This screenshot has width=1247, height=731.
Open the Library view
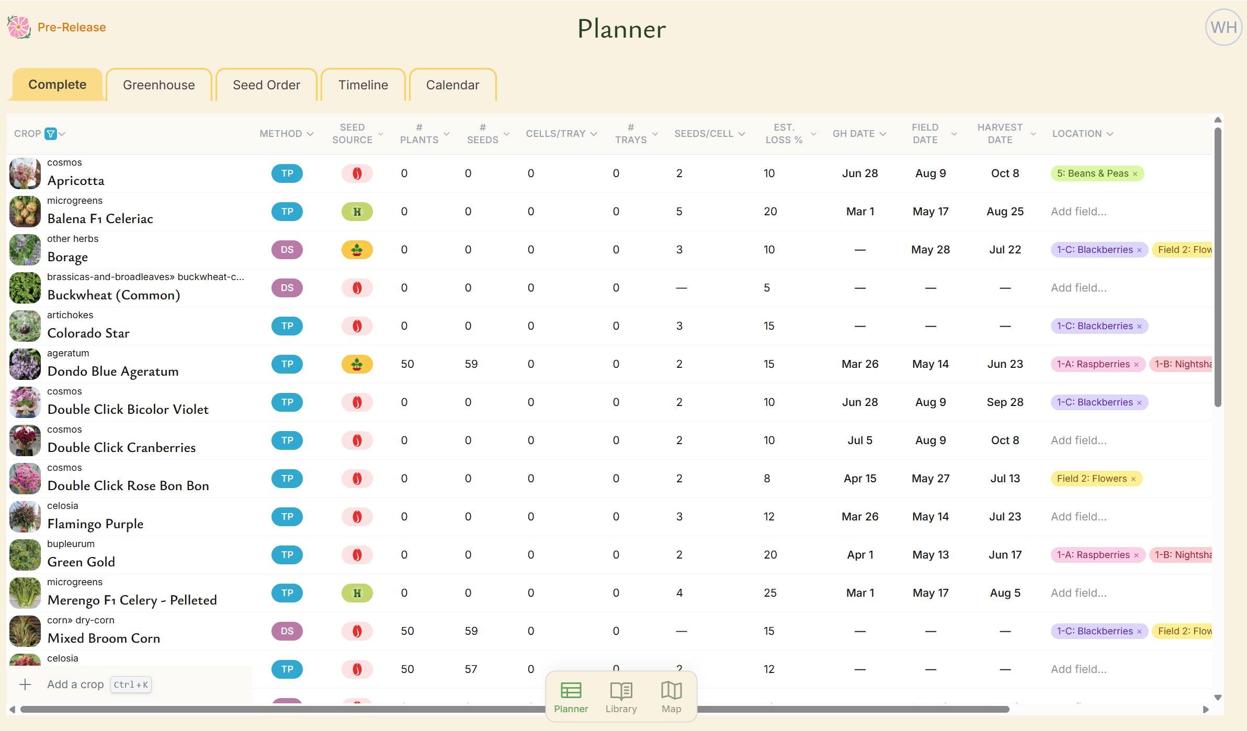620,697
